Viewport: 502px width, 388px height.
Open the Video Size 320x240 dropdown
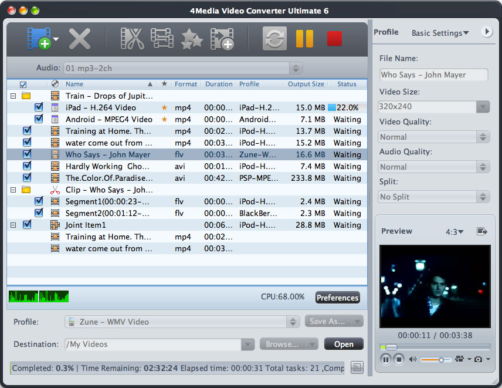pos(483,107)
